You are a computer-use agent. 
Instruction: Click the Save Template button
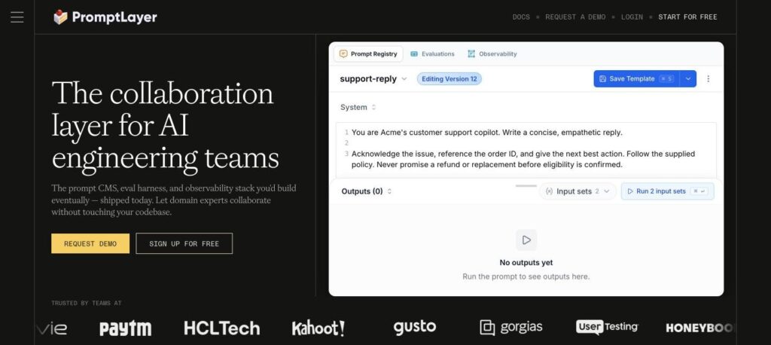point(636,79)
